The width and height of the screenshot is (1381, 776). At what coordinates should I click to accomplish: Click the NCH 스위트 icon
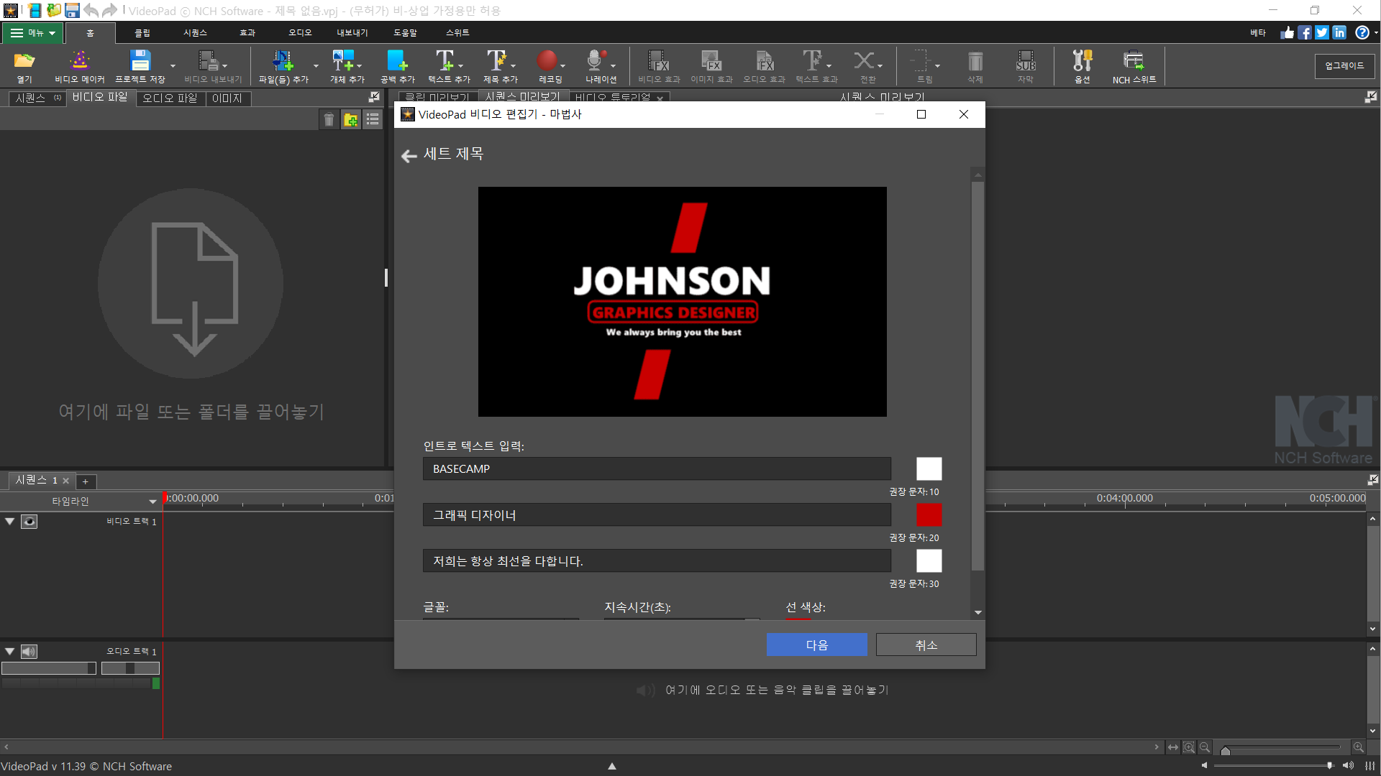(x=1134, y=61)
